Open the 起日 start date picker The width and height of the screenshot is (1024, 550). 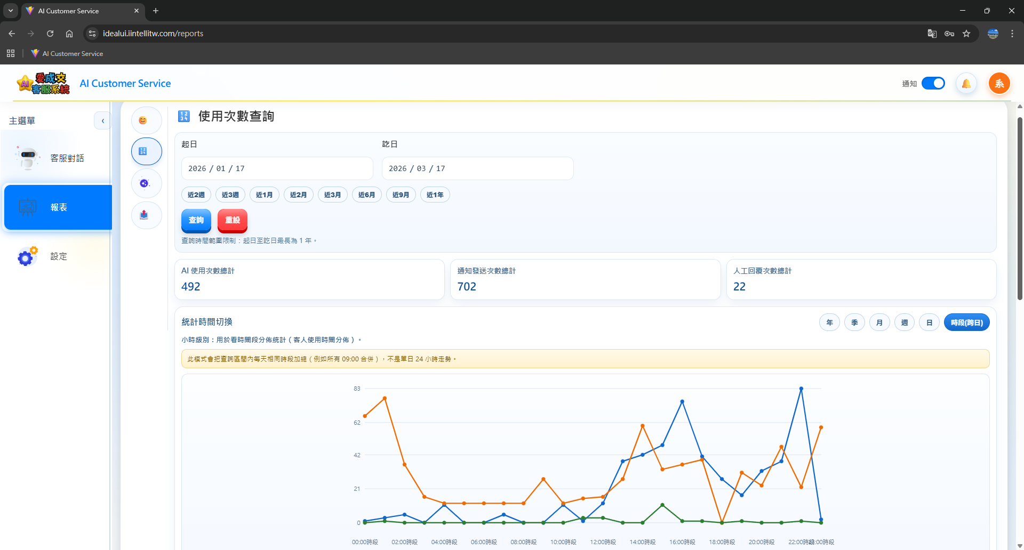coord(277,168)
